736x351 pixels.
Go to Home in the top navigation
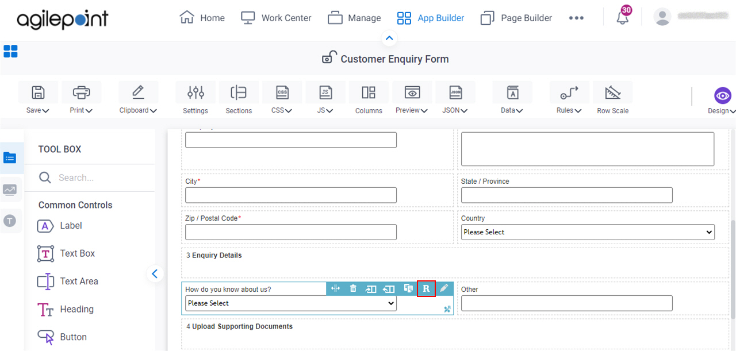tap(202, 18)
